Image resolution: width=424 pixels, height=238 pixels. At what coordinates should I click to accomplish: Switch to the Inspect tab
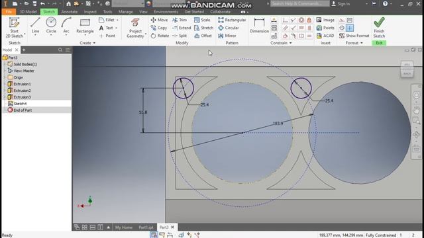[x=90, y=12]
